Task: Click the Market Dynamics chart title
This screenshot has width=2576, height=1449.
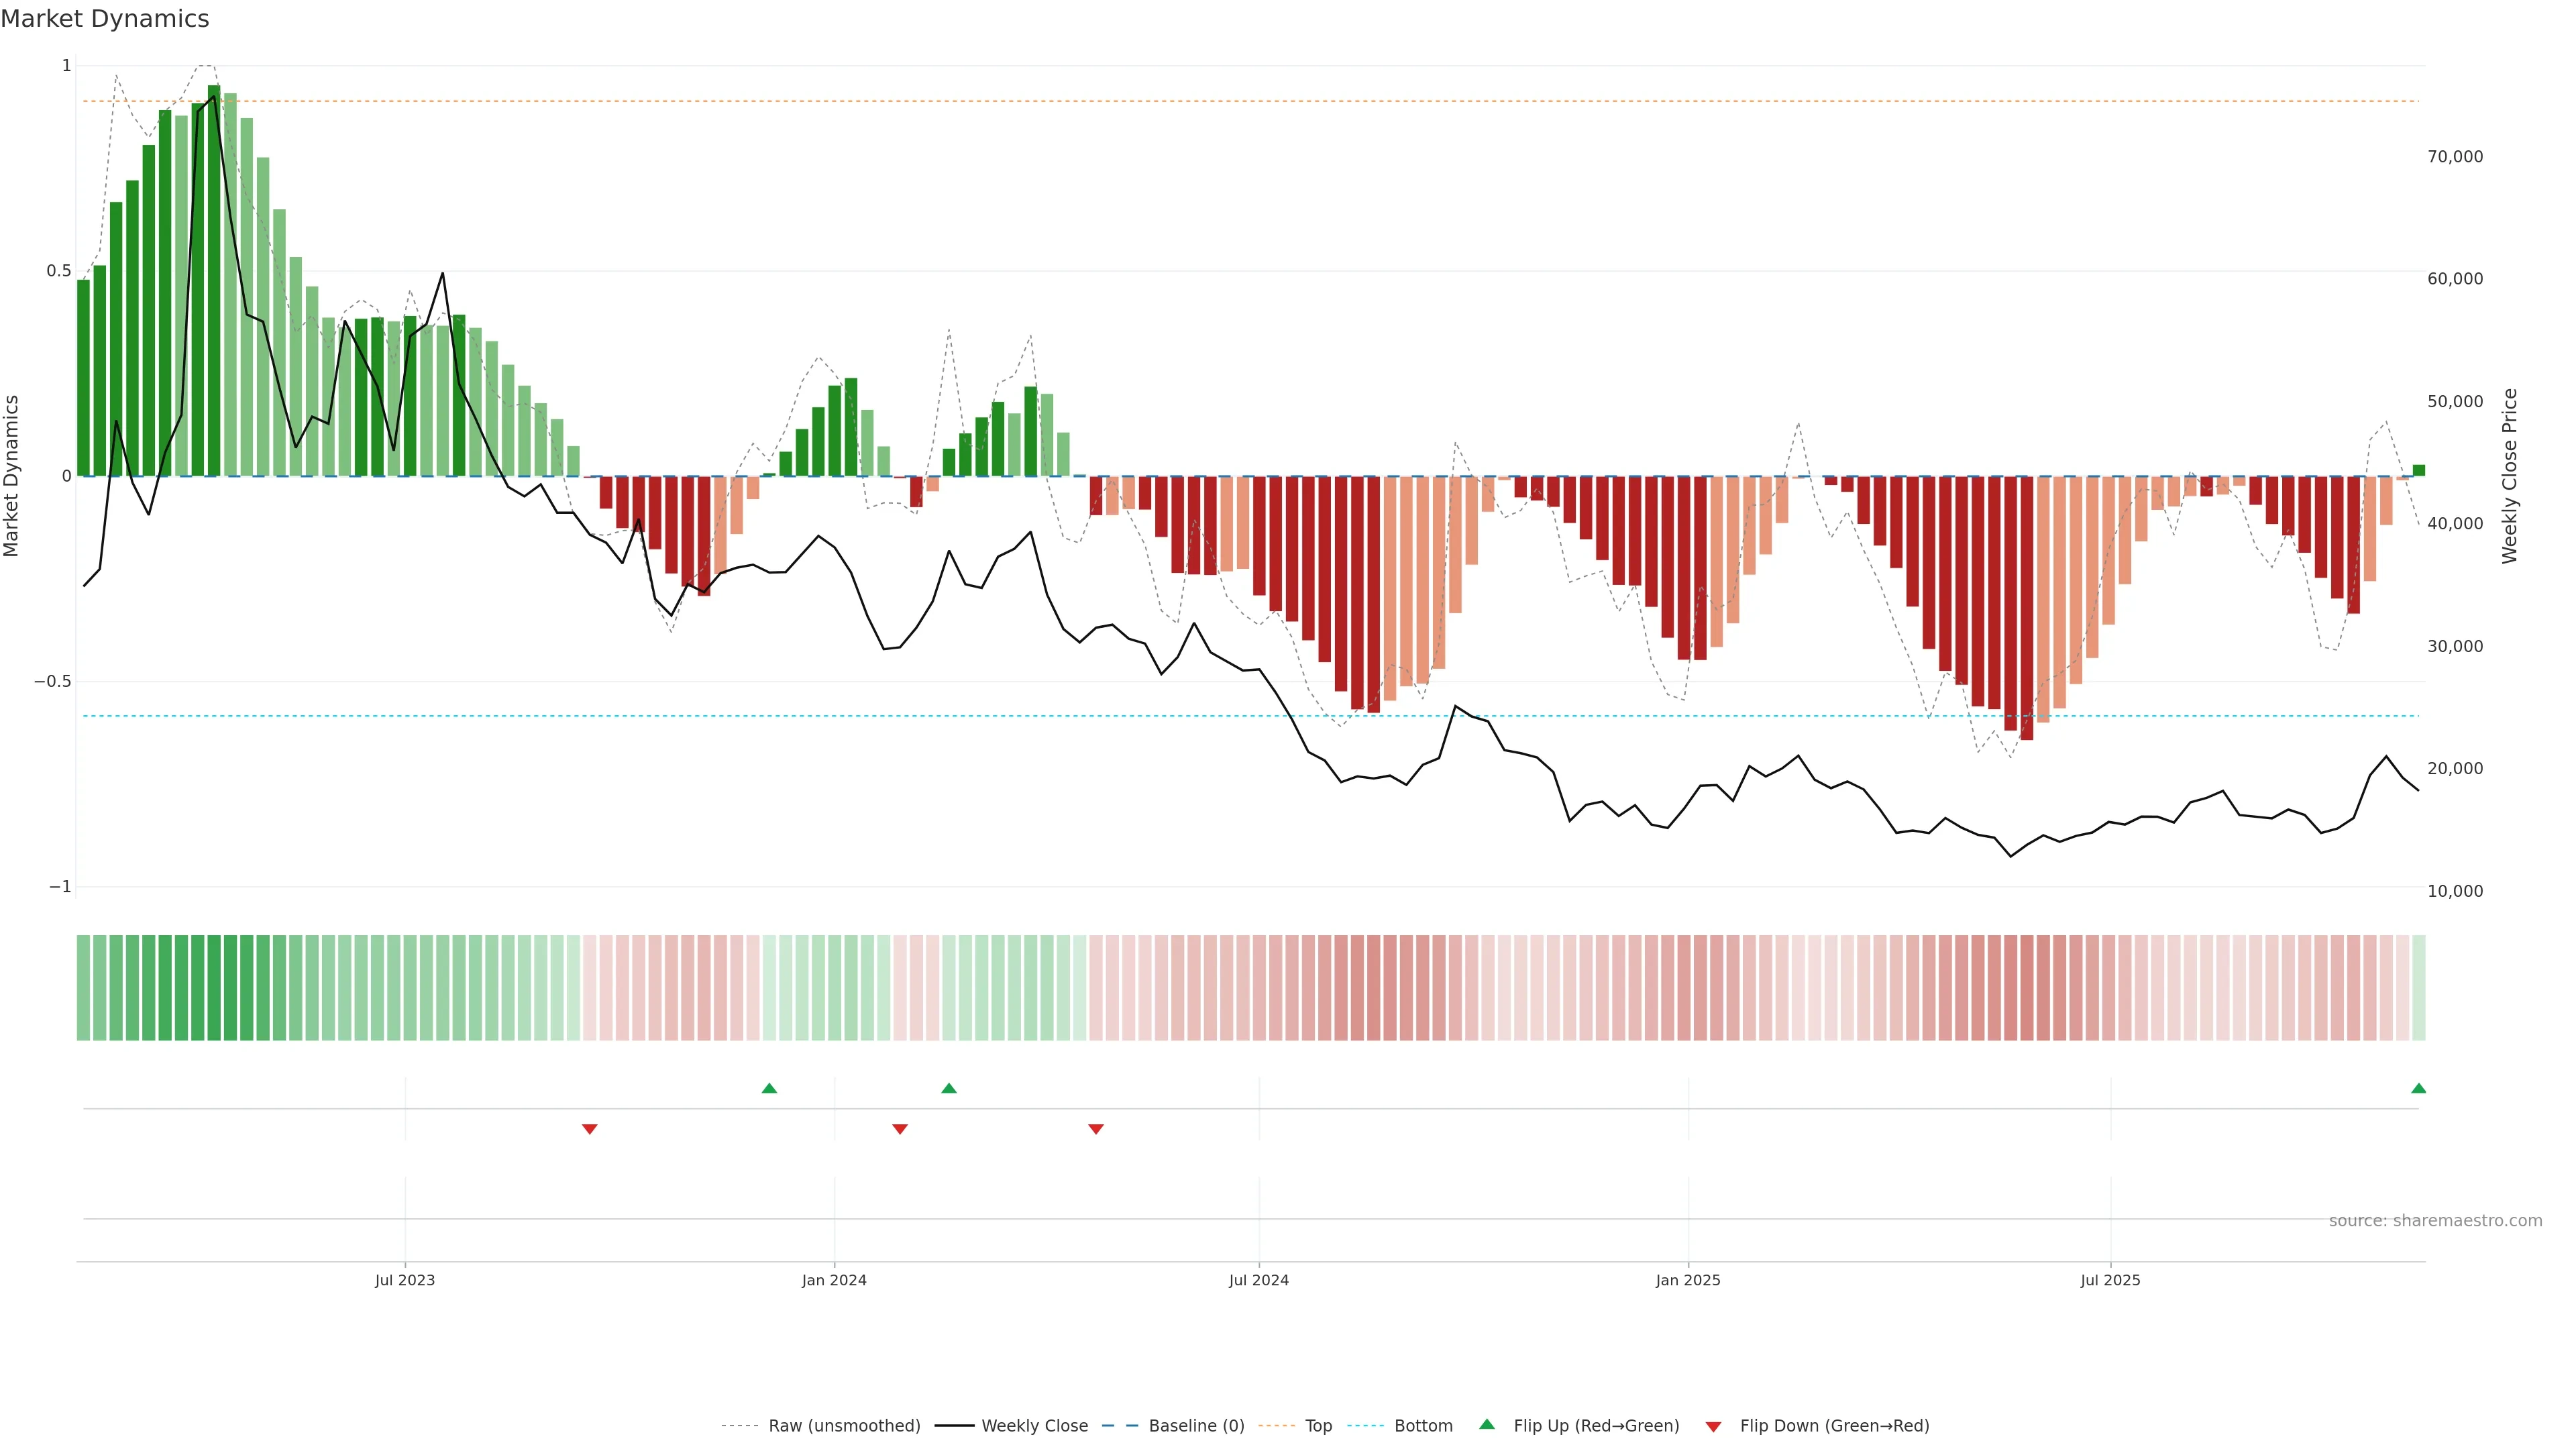Action: point(105,19)
